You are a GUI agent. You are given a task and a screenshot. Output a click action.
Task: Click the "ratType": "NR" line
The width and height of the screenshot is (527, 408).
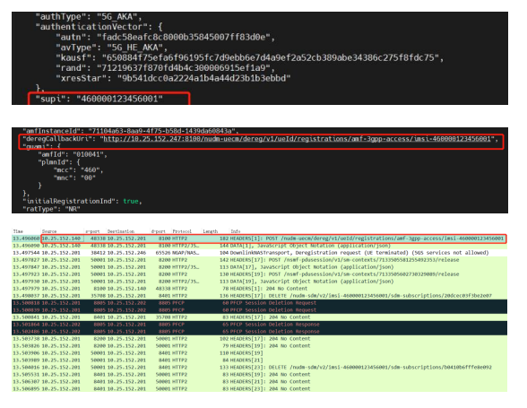(51, 209)
